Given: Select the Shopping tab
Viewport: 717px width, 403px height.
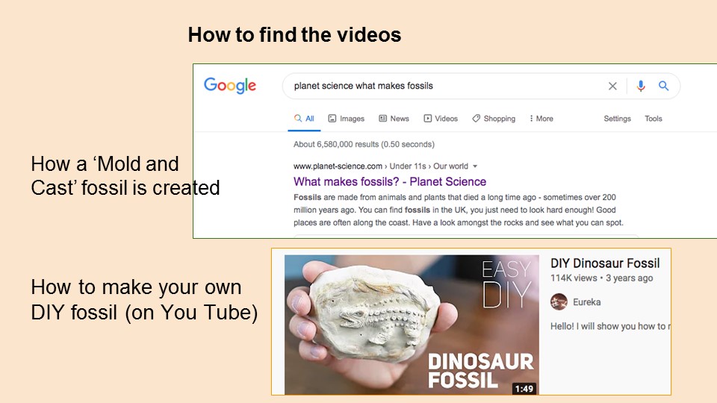Looking at the screenshot, I should coord(494,119).
